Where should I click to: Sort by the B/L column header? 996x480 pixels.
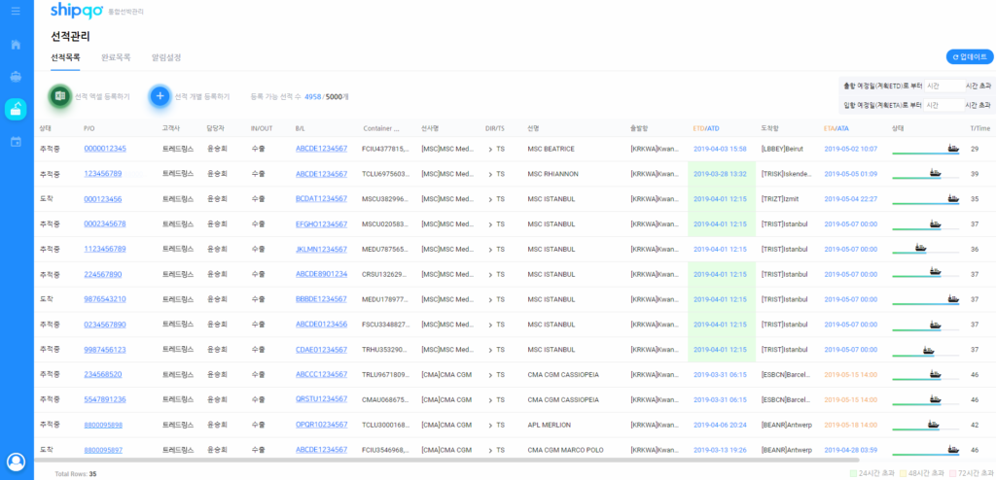click(300, 128)
